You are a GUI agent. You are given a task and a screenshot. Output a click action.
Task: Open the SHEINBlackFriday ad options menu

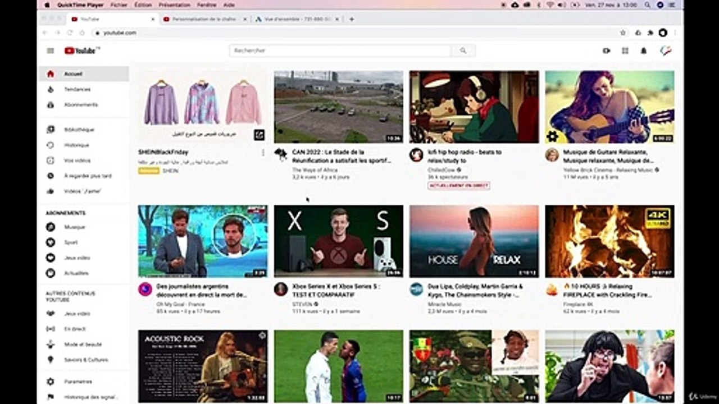pos(263,153)
